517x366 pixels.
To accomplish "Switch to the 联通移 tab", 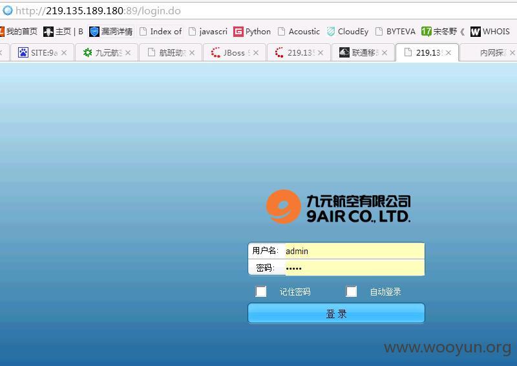I will click(x=363, y=53).
